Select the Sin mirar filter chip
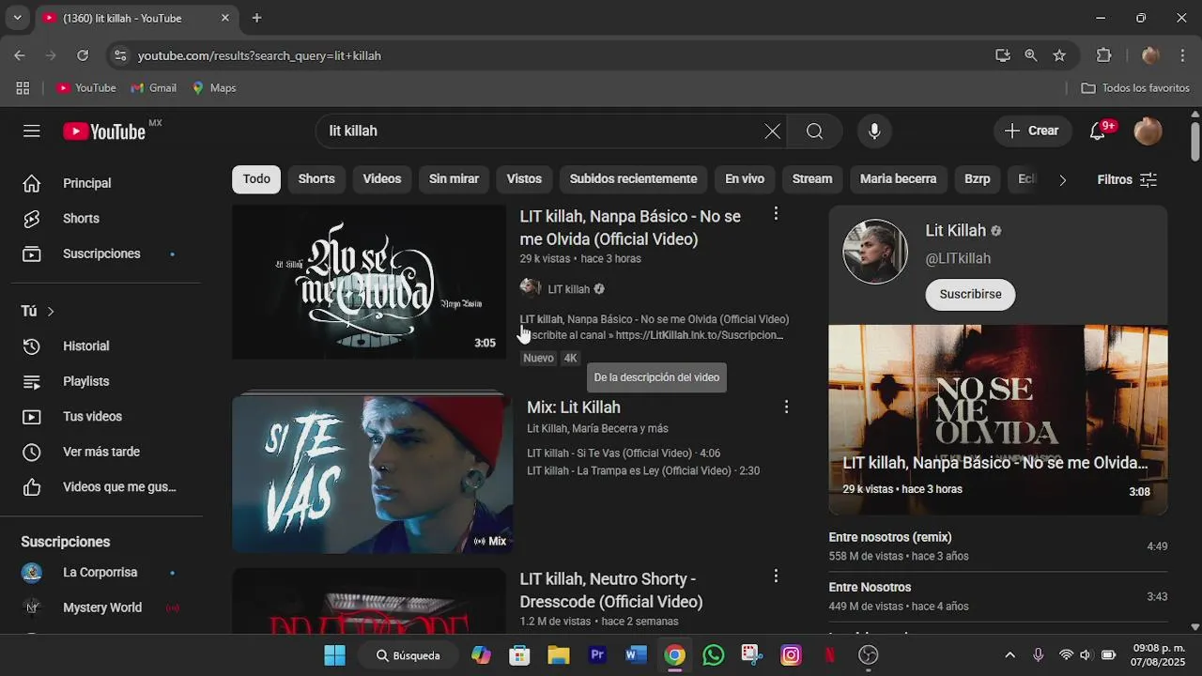This screenshot has width=1202, height=676. click(454, 179)
